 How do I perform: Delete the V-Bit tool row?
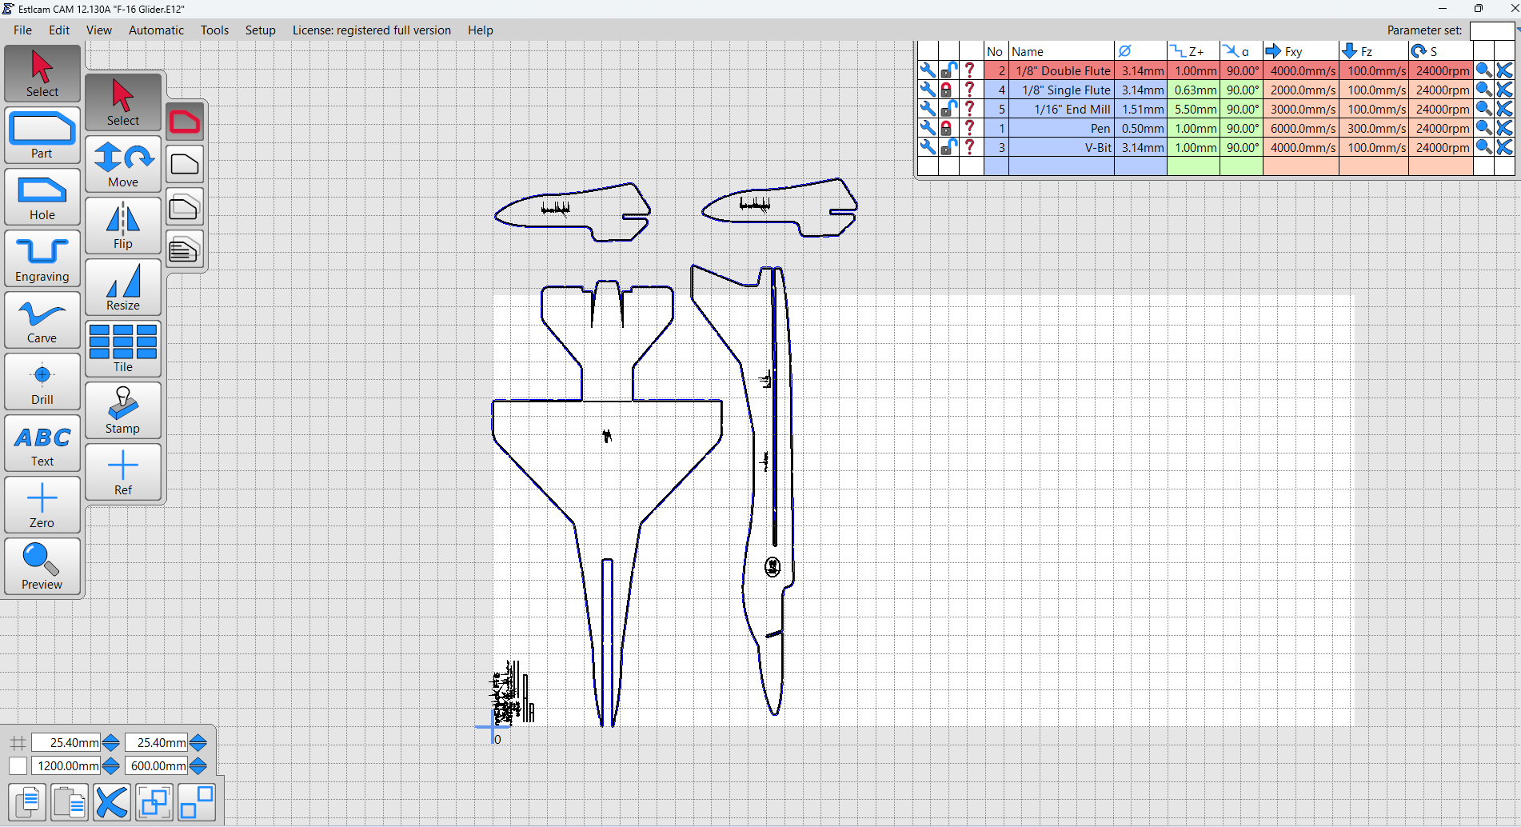point(1504,147)
